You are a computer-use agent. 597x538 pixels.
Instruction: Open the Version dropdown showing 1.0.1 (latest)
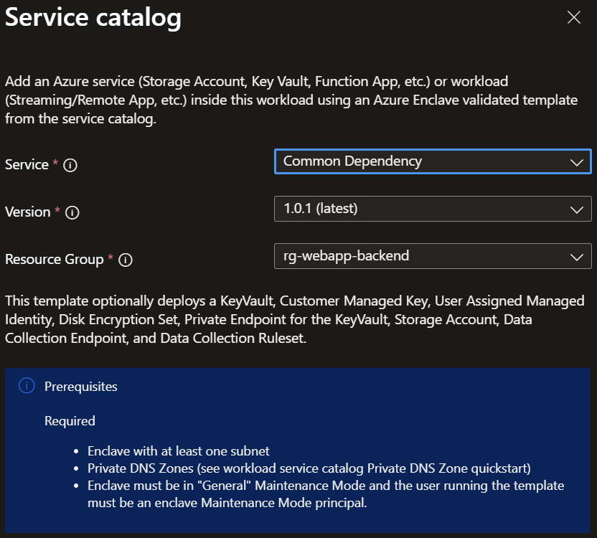pos(433,209)
